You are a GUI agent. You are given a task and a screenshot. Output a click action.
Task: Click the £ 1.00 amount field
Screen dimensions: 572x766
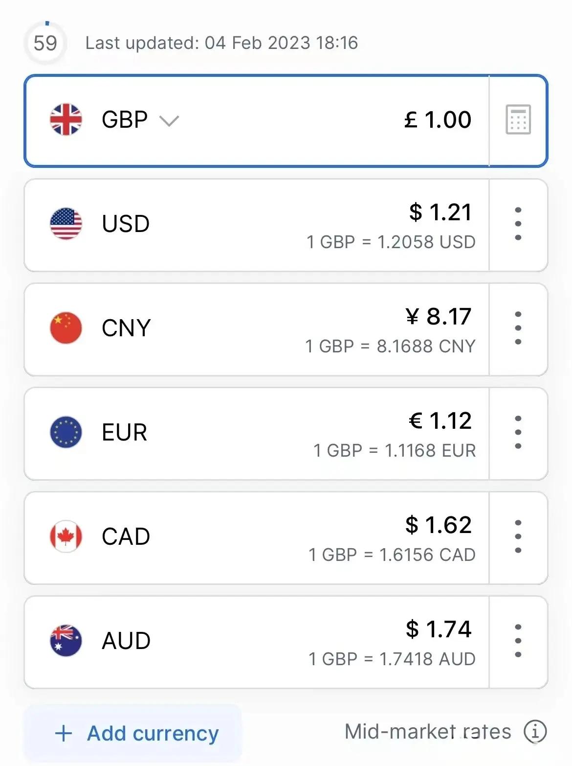[x=438, y=119]
